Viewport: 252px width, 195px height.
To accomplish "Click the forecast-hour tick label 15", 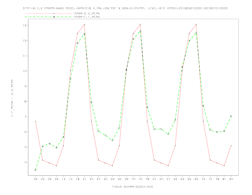I will (x=71, y=179).
